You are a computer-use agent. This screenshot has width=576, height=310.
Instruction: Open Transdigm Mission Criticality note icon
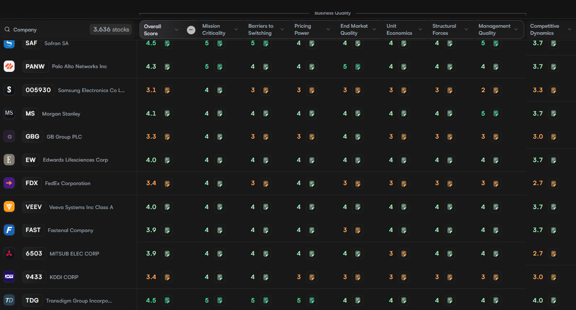point(219,301)
